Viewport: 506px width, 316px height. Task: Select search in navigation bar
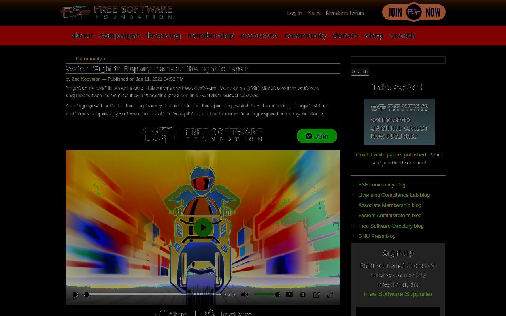[402, 36]
